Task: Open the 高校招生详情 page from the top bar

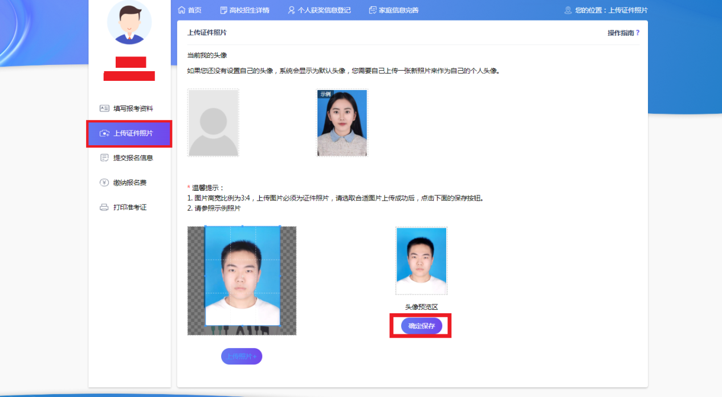Action: (241, 10)
